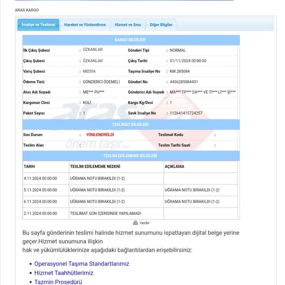
Task: Click the Teslim Alan label
Action: point(33,145)
